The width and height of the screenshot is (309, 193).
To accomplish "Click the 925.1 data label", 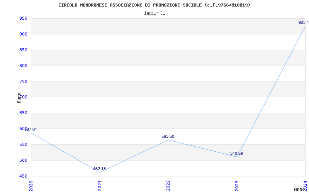I will coord(304,23).
